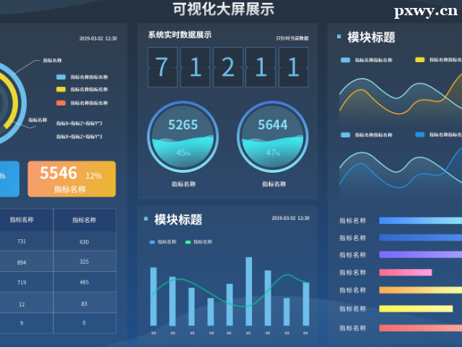The image size is (462, 347).
Task: Select the digit card showing 7
Action: [x=162, y=67]
